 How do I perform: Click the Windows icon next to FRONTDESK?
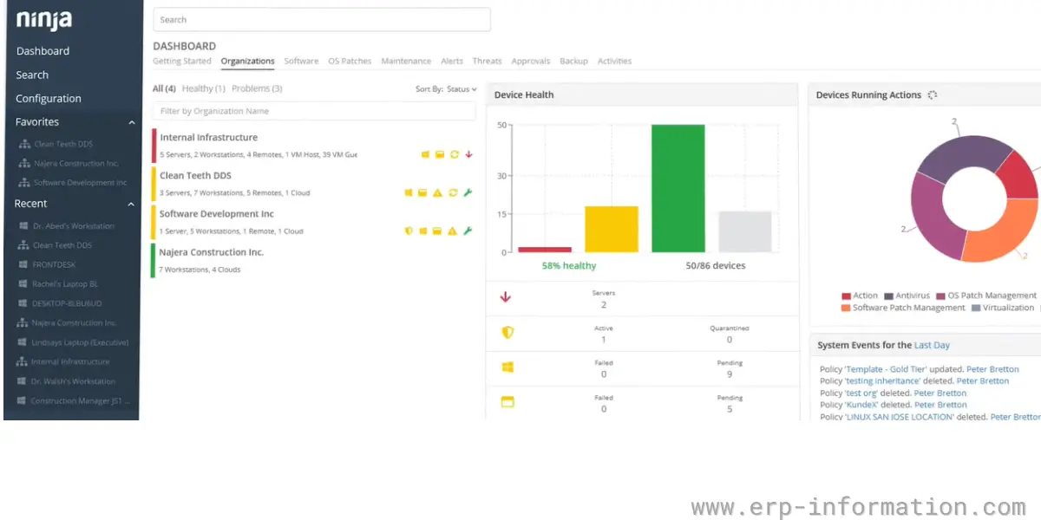click(x=23, y=264)
